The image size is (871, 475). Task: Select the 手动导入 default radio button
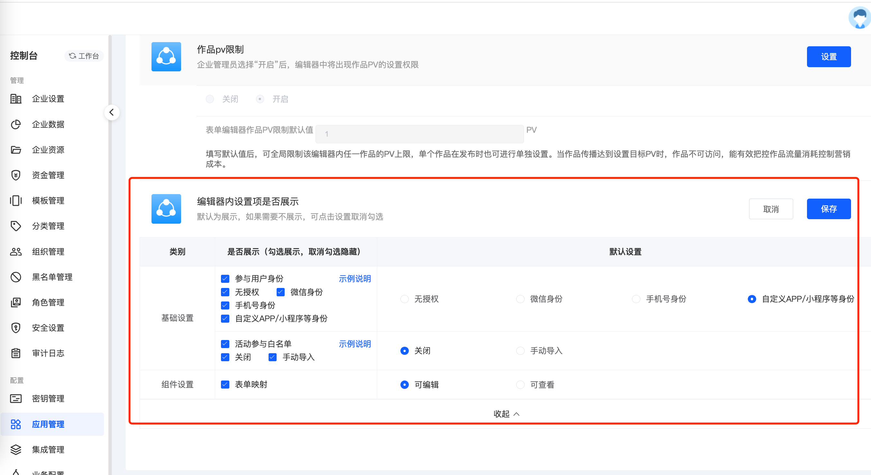520,351
